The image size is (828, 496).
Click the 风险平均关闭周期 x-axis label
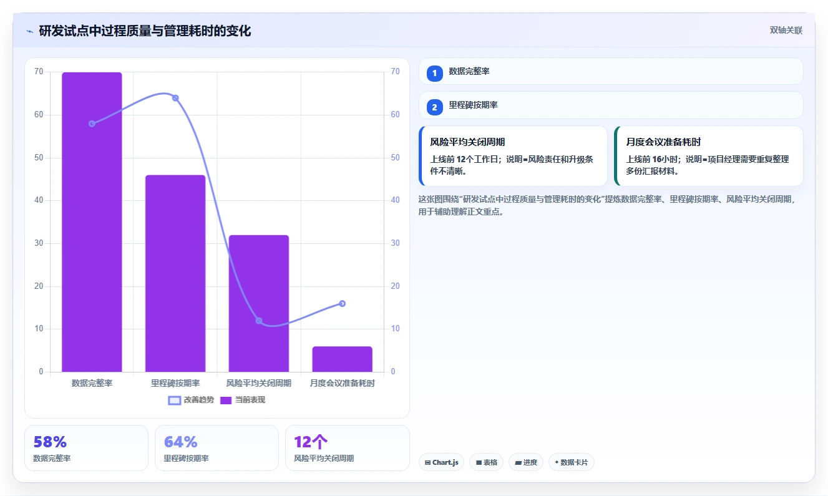tap(259, 383)
